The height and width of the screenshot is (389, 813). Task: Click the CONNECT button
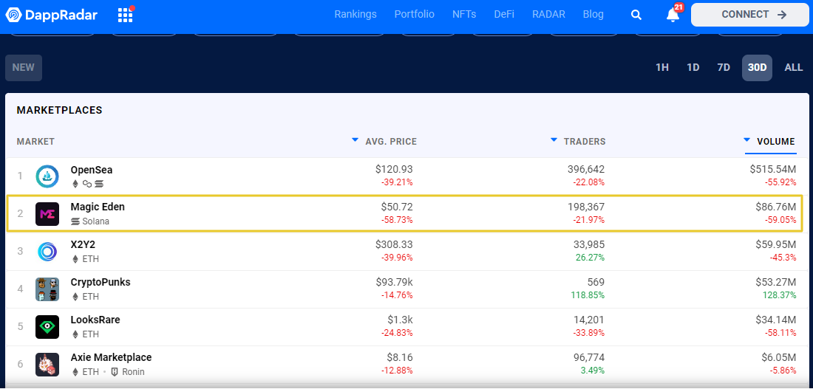749,15
